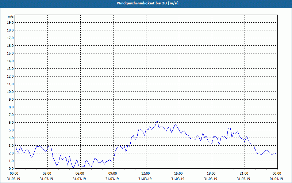Screen dimensions: 292x183
Task: Click the 31.03.19 date under 15:00
Action: tap(178, 179)
